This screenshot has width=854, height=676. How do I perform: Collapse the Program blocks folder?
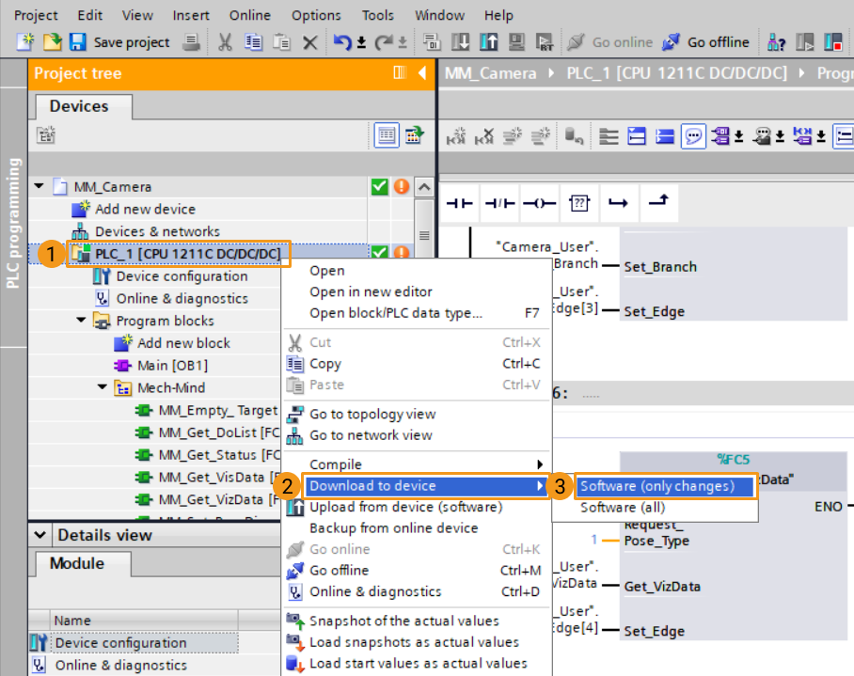pyautogui.click(x=82, y=321)
